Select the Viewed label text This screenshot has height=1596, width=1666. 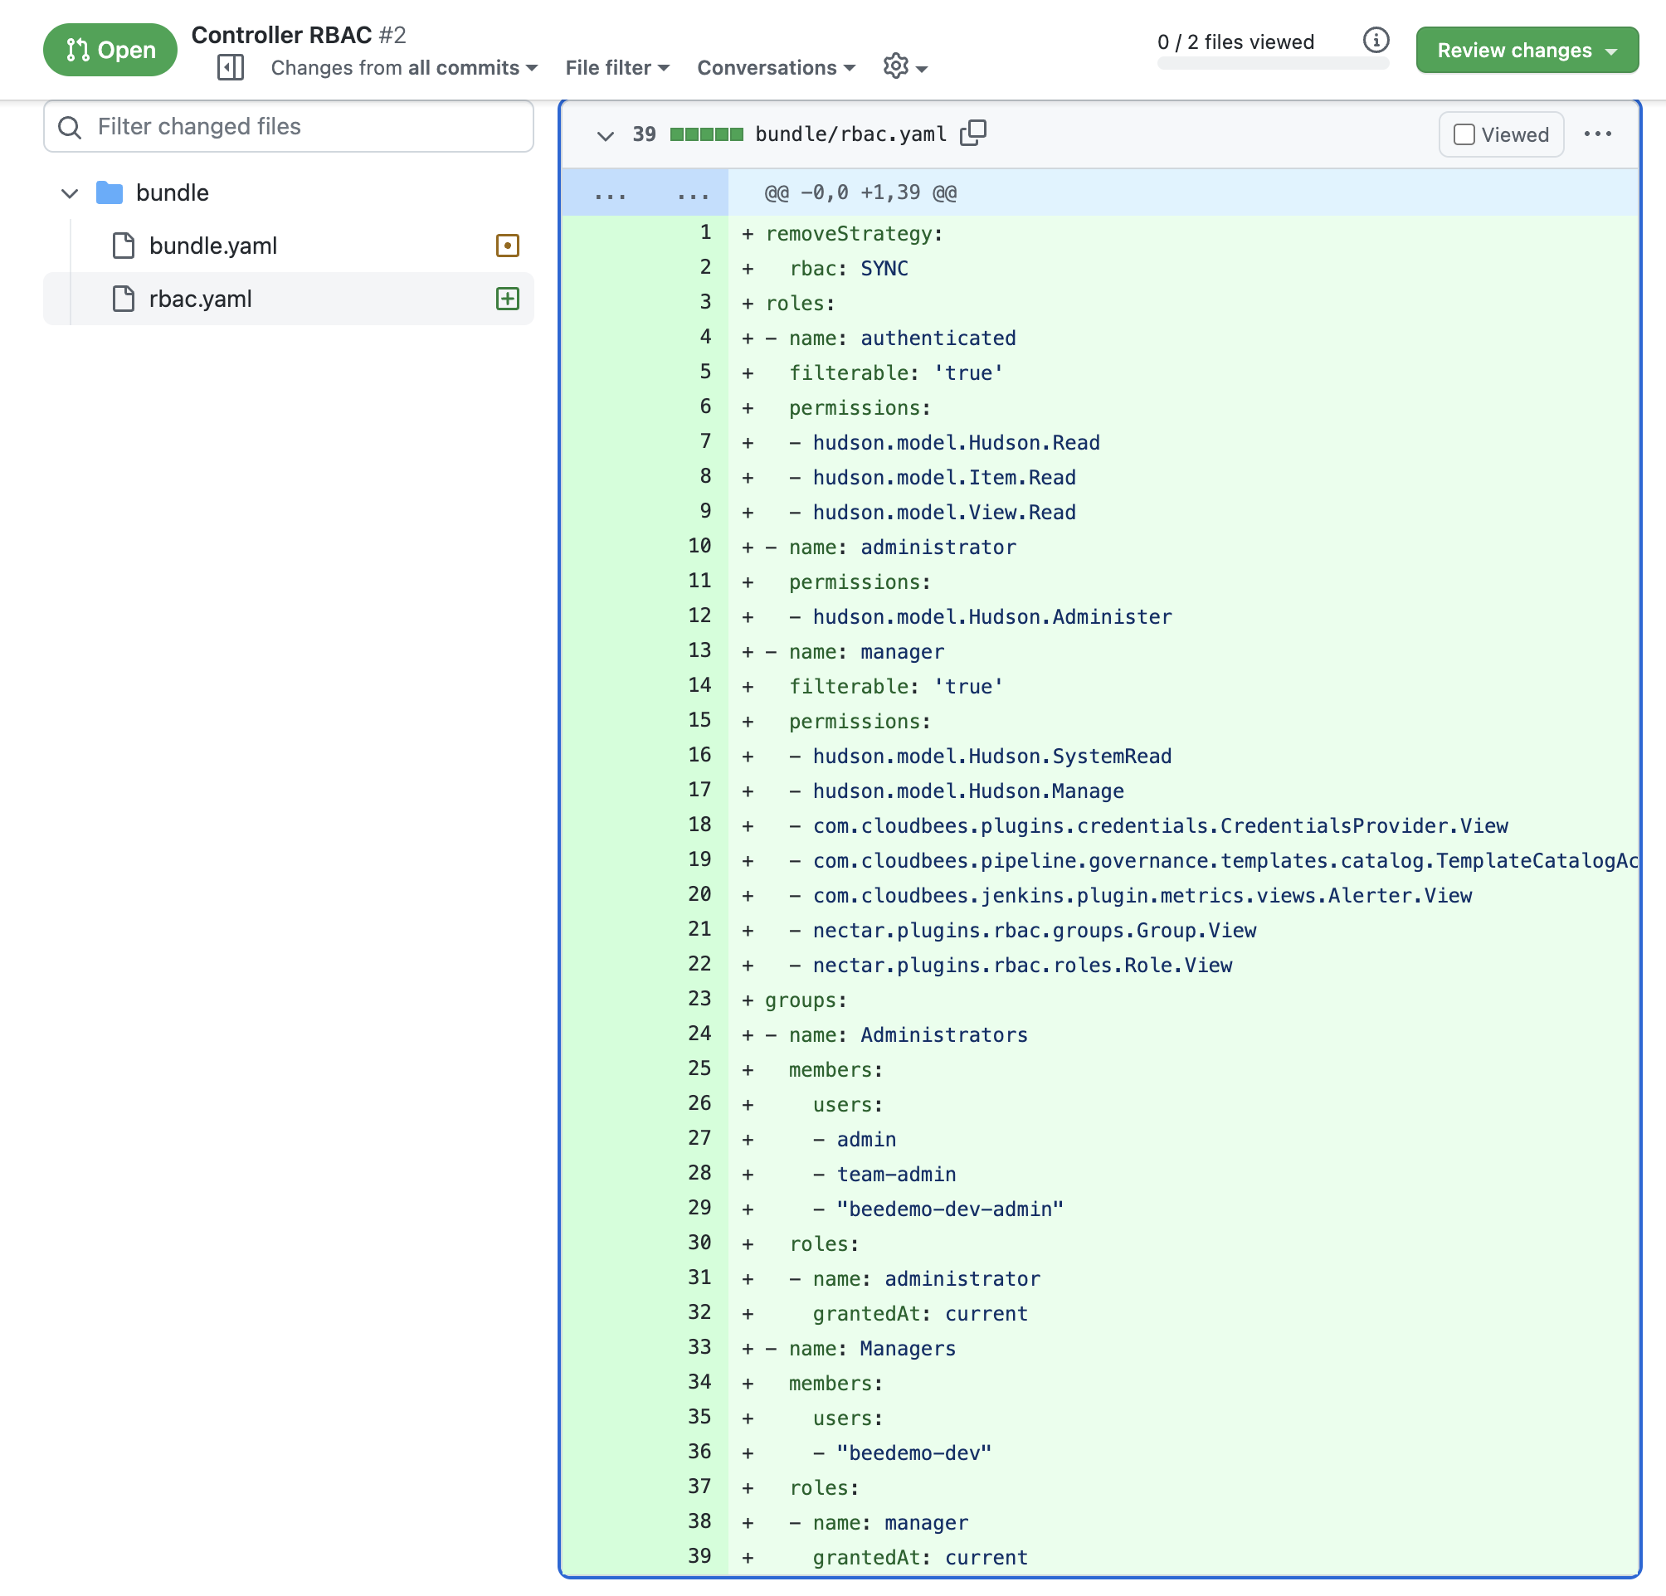pyautogui.click(x=1517, y=134)
